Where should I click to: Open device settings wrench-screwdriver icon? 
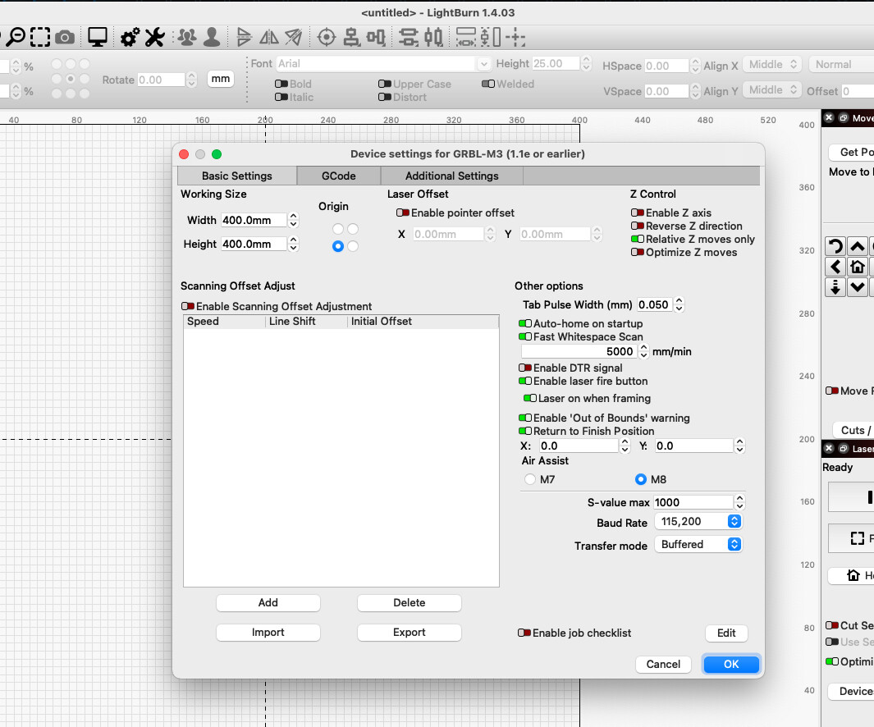pyautogui.click(x=154, y=38)
